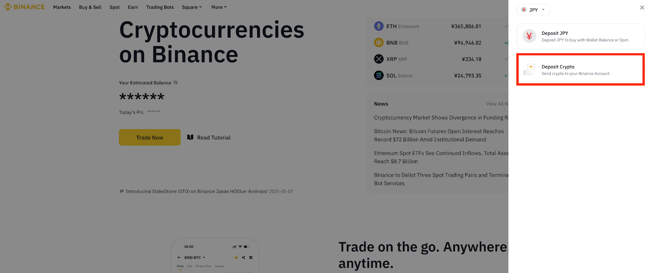Click the XRP coin icon
649x273 pixels.
pos(379,59)
